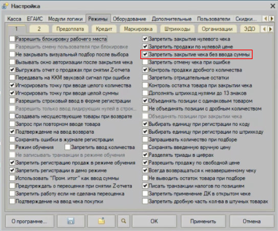Uncheck Запретить закрытие чека без ввода суммы
The height and width of the screenshot is (231, 278).
(145, 55)
